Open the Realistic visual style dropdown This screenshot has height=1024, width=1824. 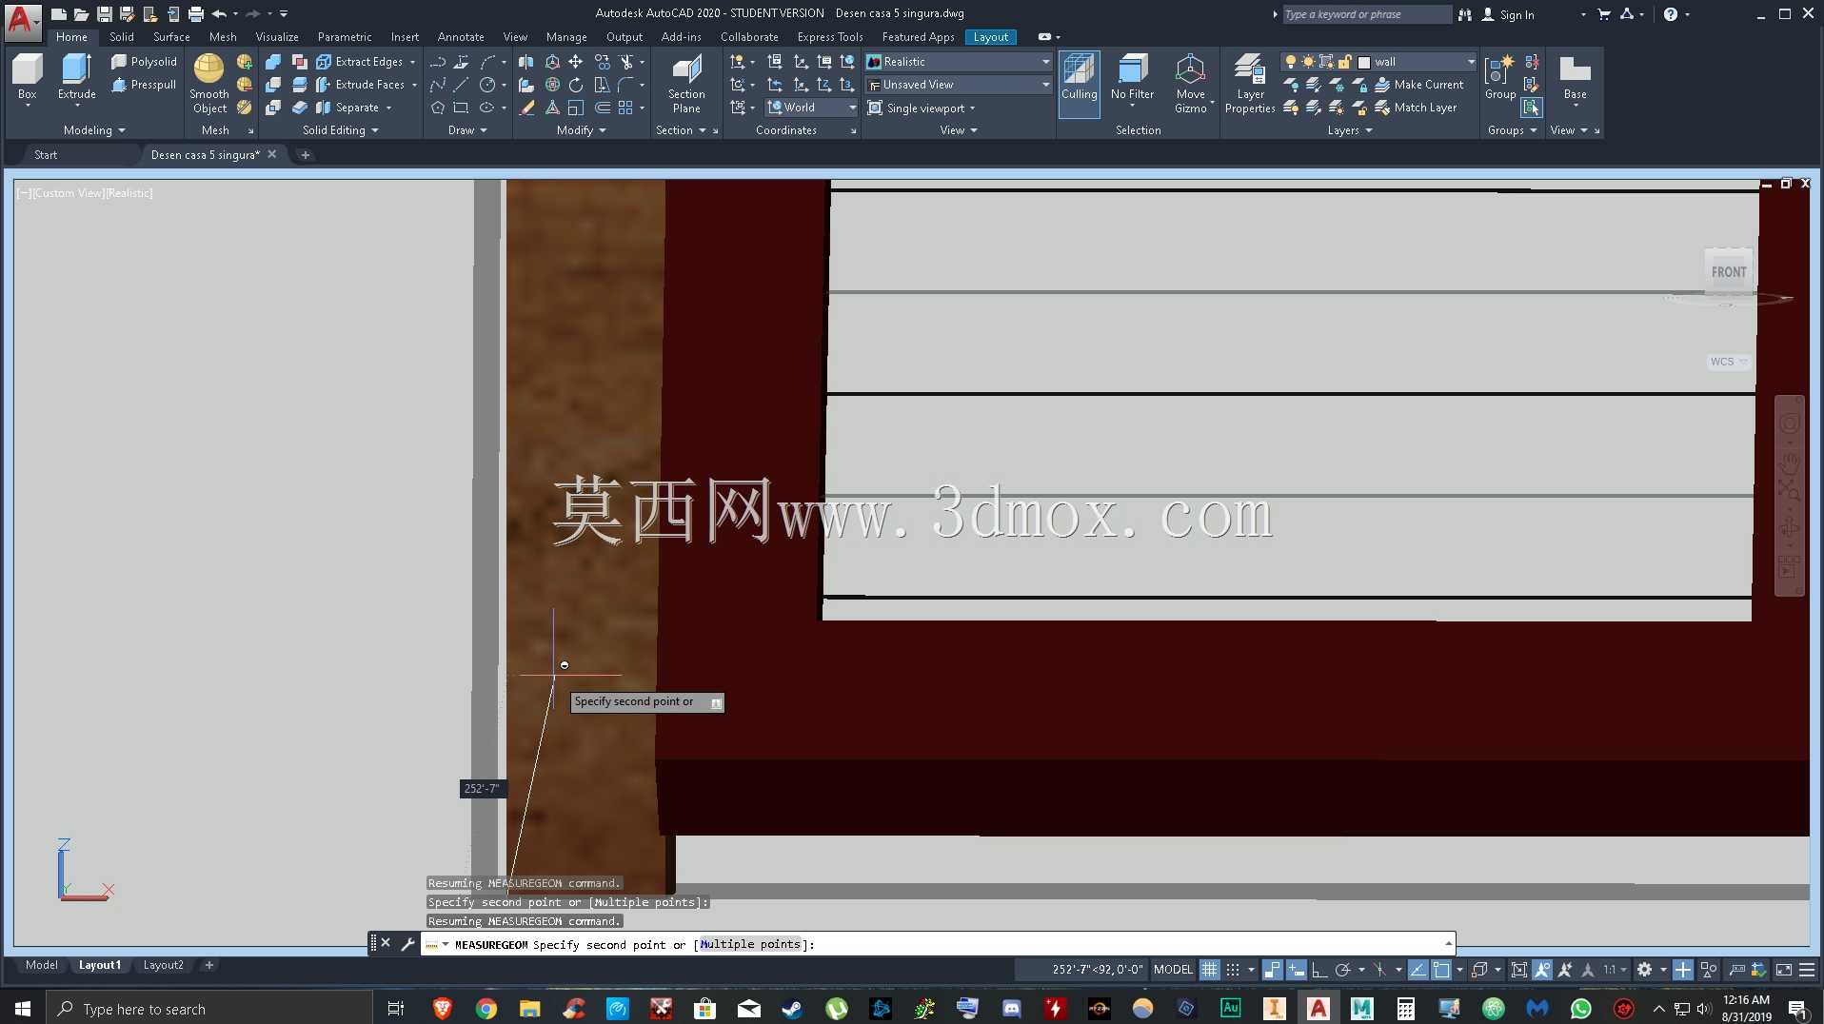958,62
